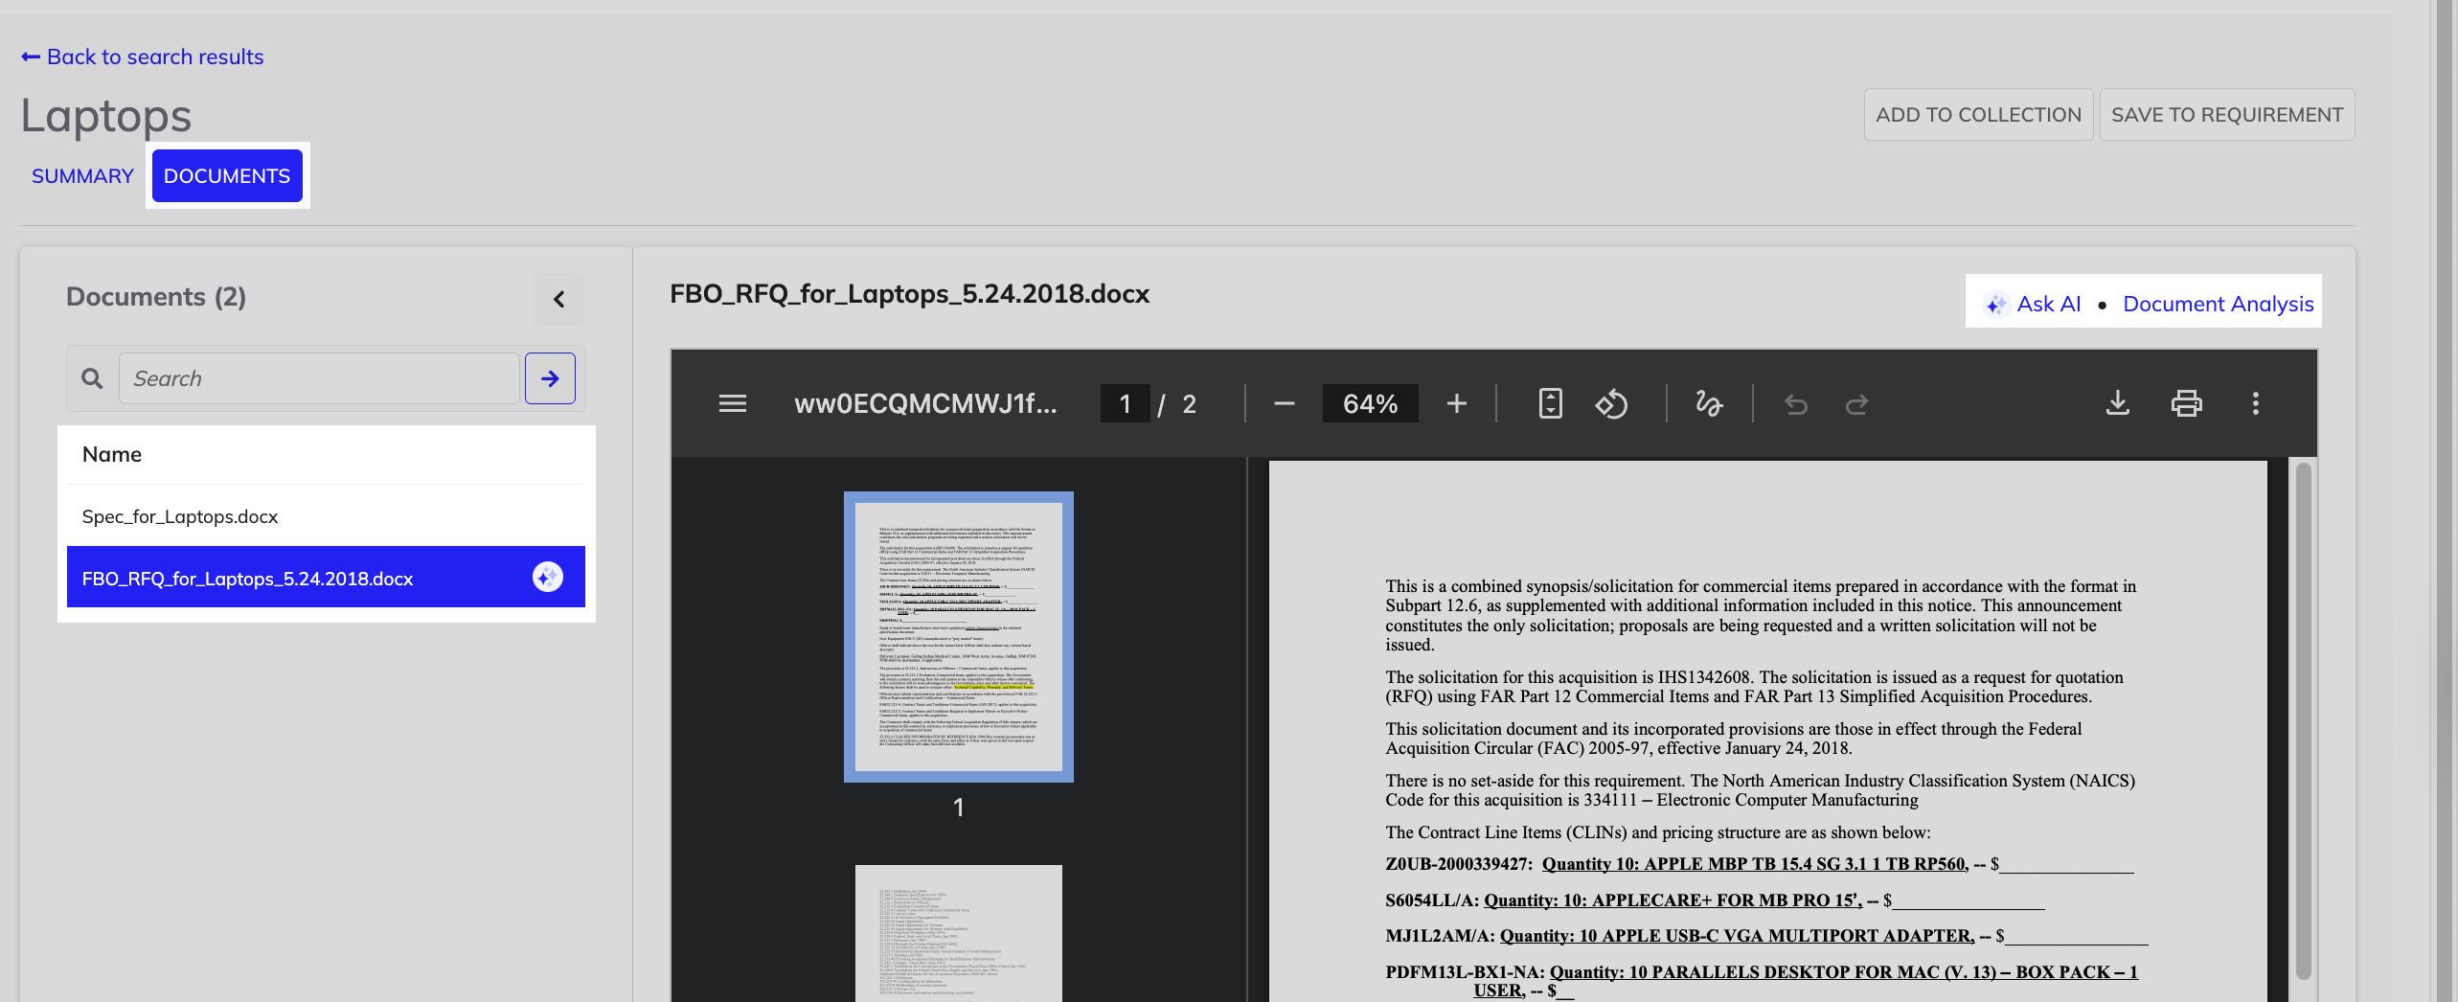Zoom out with the minus button
Image resolution: width=2458 pixels, height=1002 pixels.
pyautogui.click(x=1285, y=403)
